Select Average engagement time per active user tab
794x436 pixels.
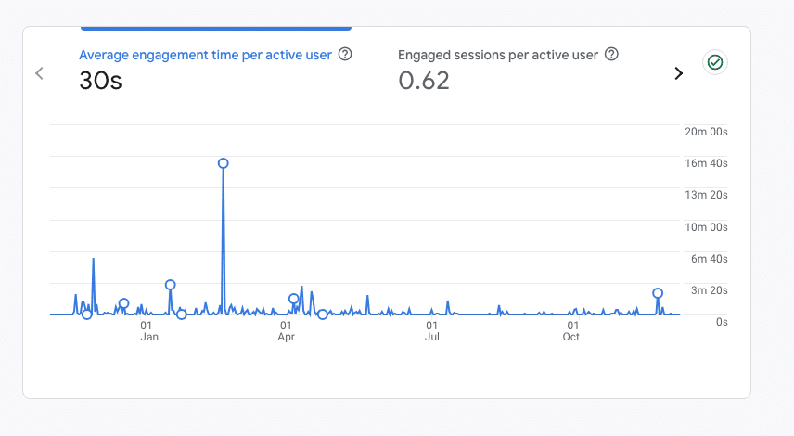click(x=205, y=55)
